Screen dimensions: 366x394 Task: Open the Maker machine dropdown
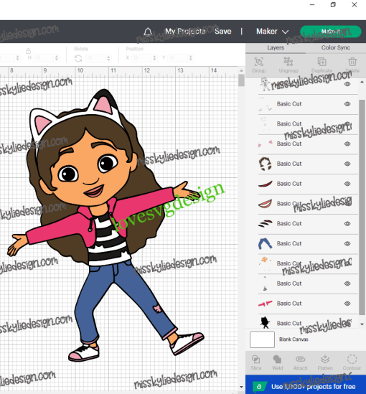tap(272, 32)
